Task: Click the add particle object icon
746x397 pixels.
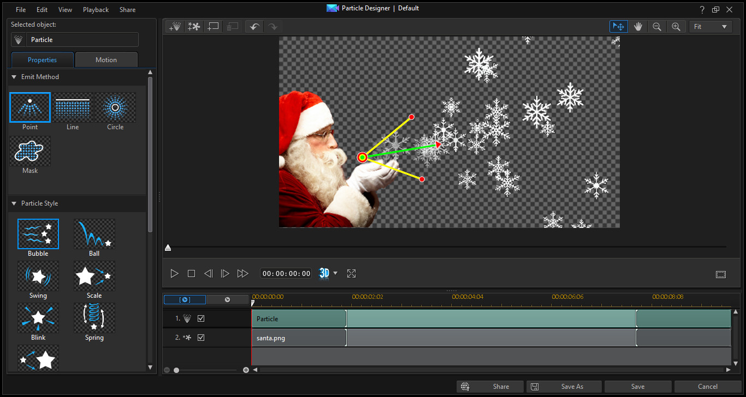Action: coord(175,27)
